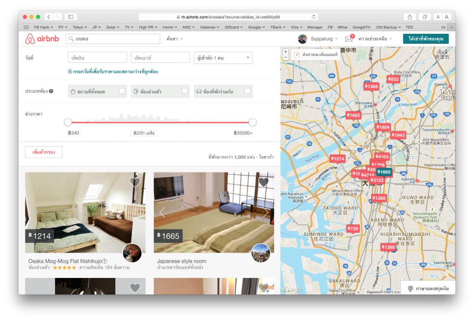Check the entire place room type checkbox
The width and height of the screenshot is (474, 321).
(122, 91)
